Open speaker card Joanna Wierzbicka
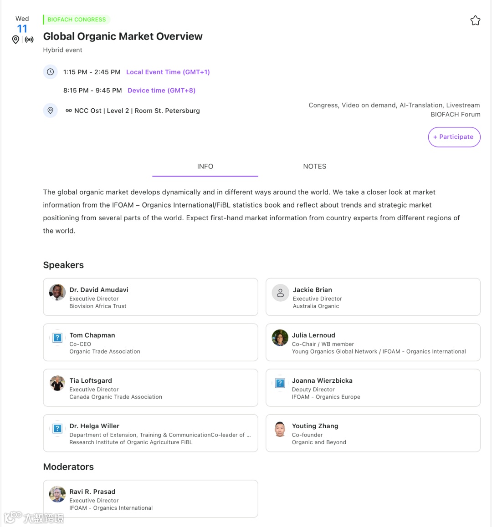The width and height of the screenshot is (492, 527). 373,388
